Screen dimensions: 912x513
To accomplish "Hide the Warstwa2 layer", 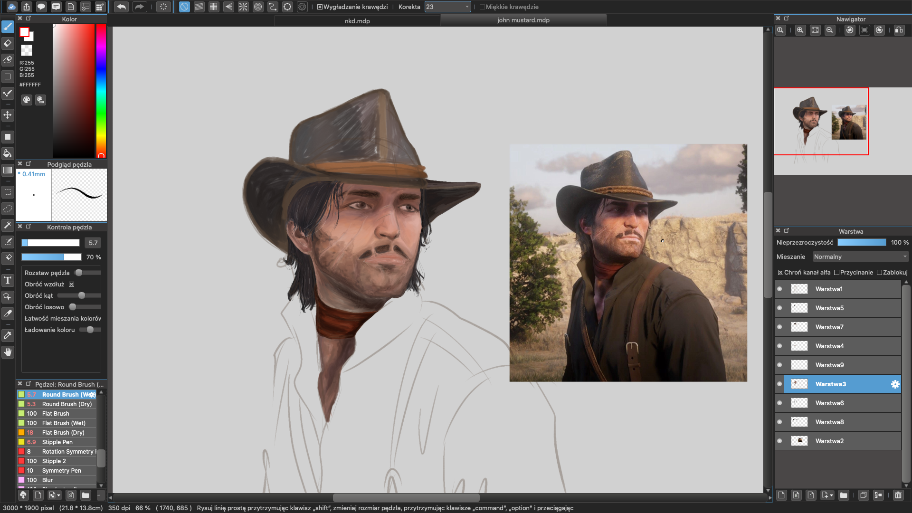I will click(x=779, y=441).
